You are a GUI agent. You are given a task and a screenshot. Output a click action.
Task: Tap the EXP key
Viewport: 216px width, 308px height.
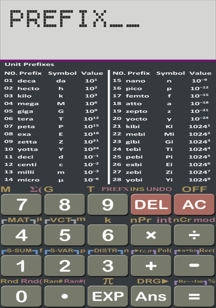pyautogui.click(x=107, y=296)
